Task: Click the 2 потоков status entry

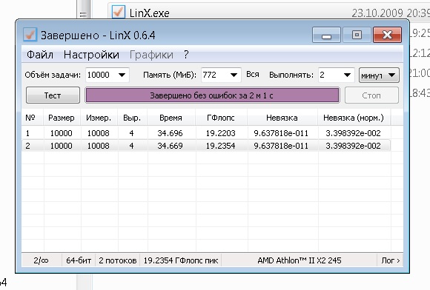Action: 118,260
